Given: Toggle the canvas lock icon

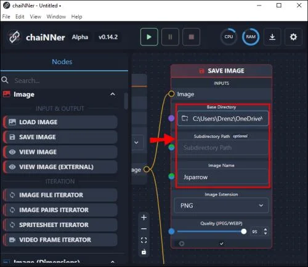Looking at the screenshot, I should coord(144,252).
